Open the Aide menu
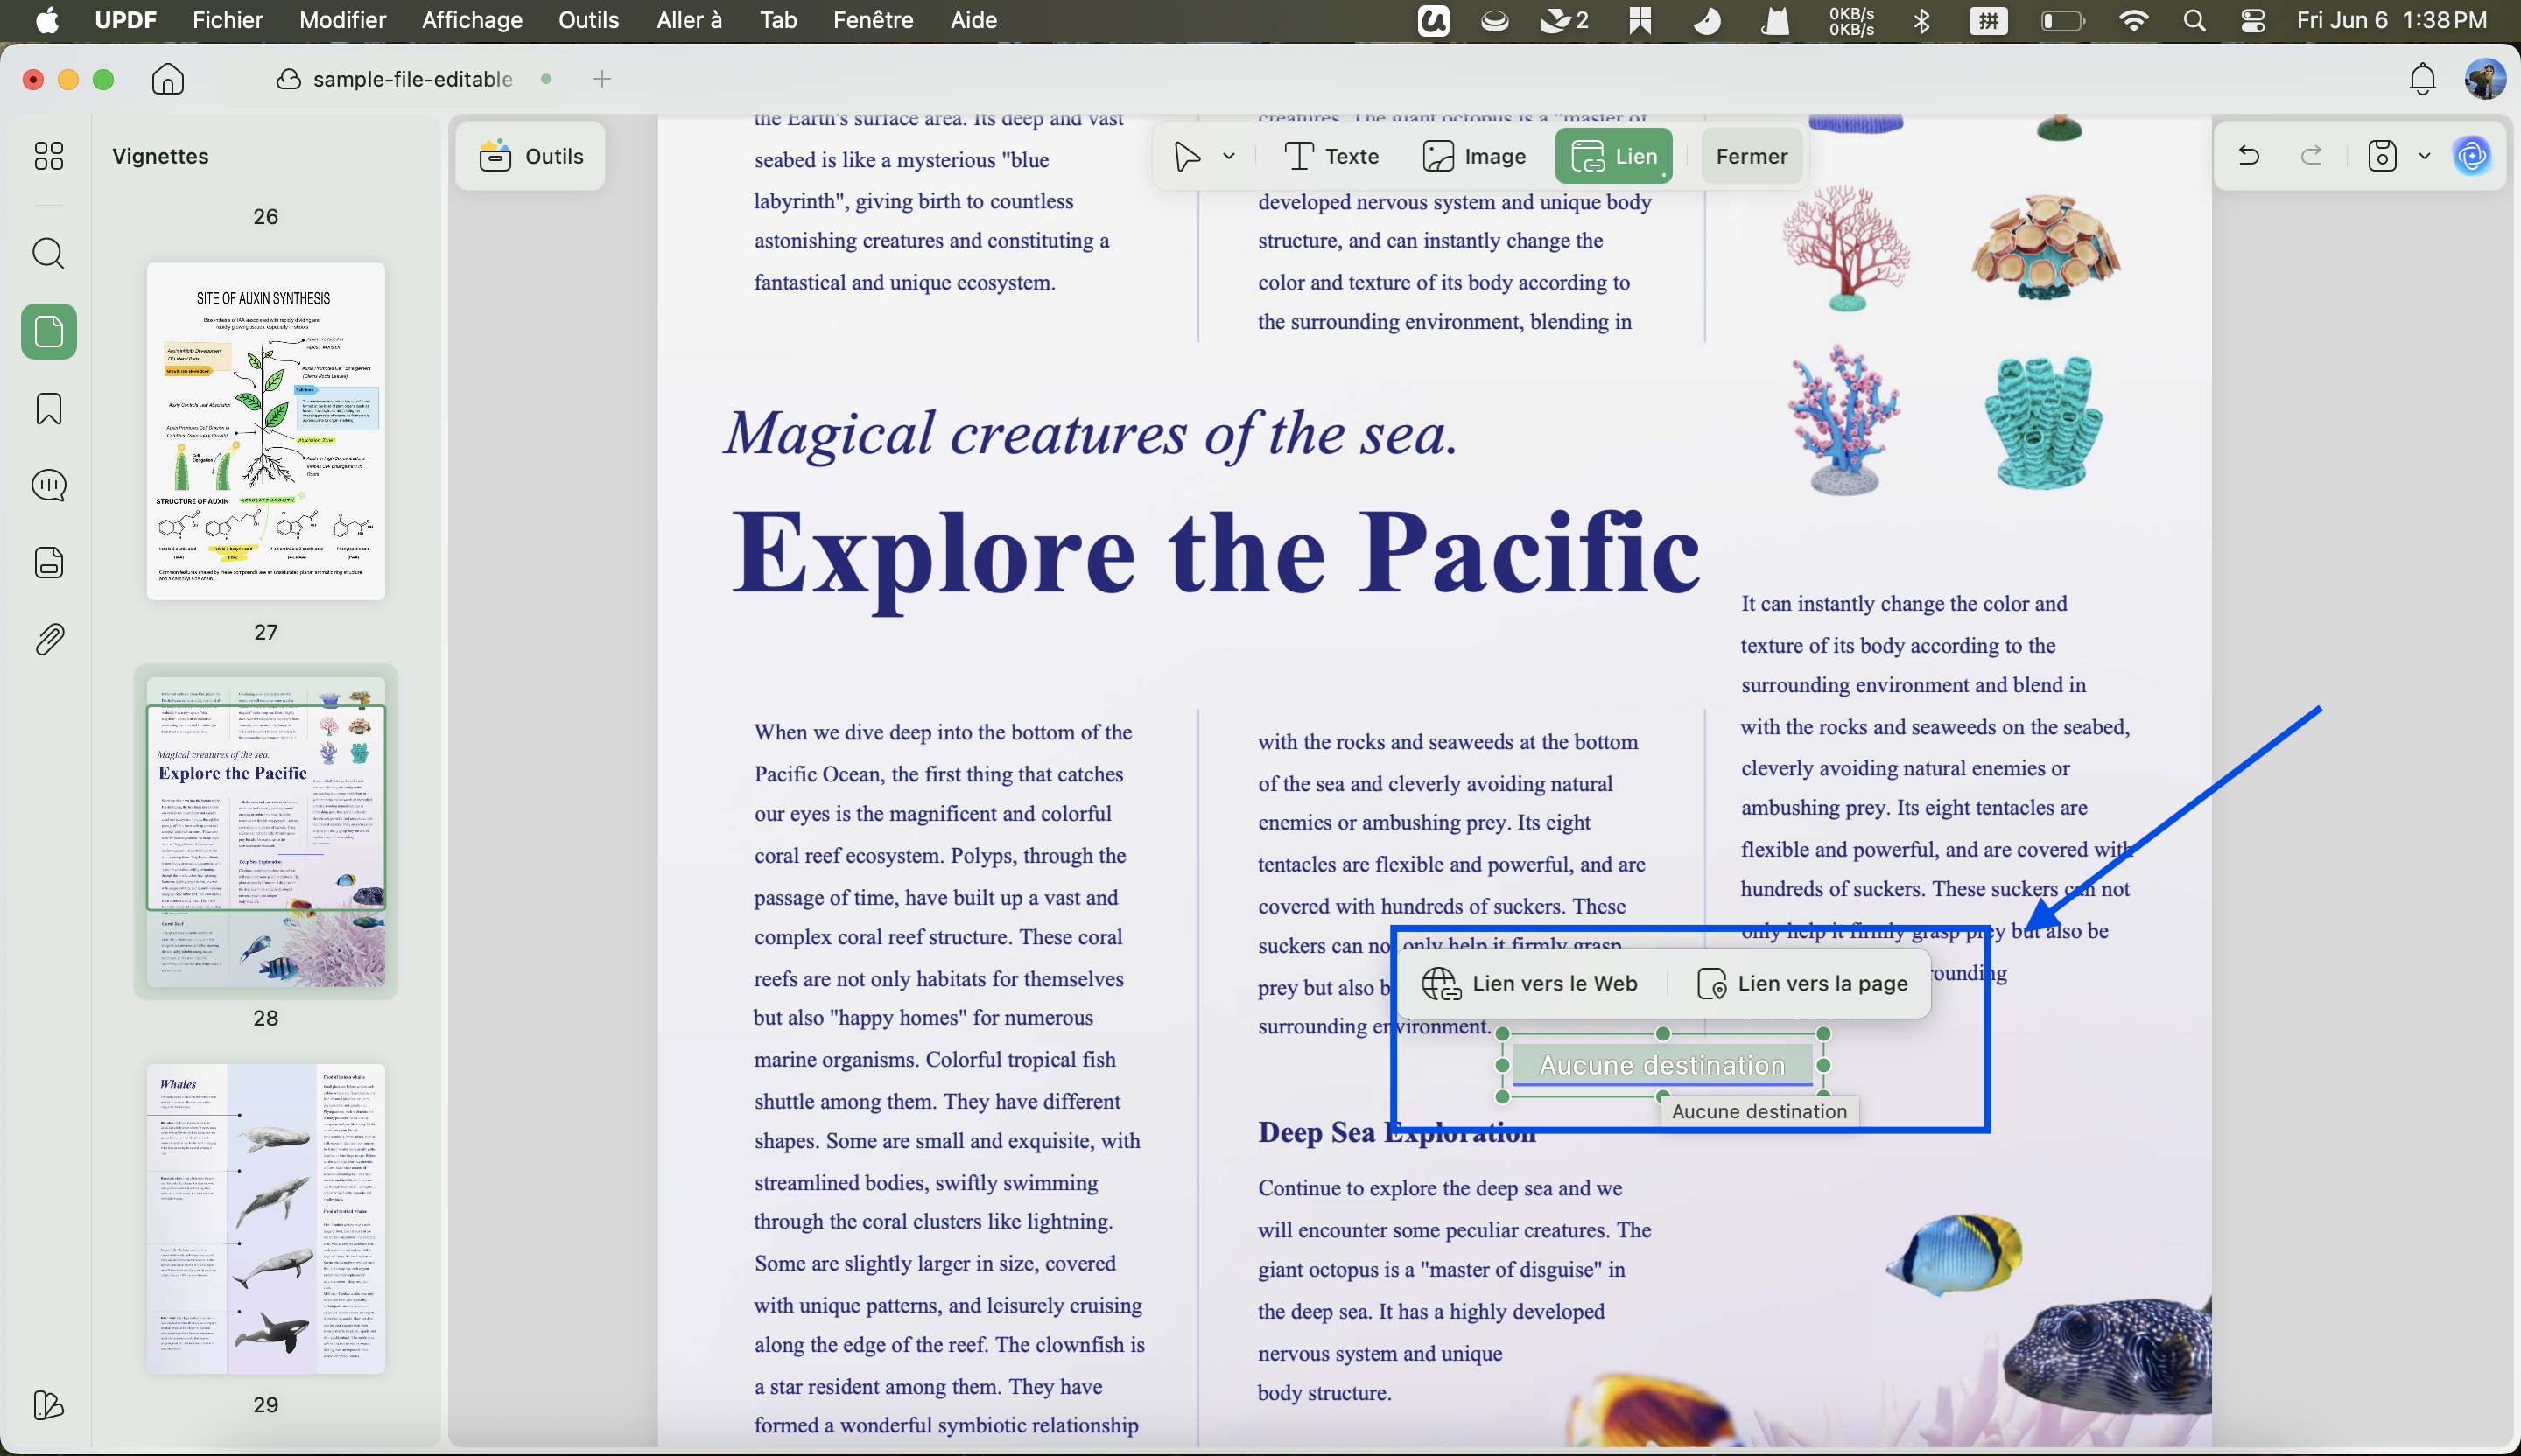Image resolution: width=2521 pixels, height=1456 pixels. (973, 20)
